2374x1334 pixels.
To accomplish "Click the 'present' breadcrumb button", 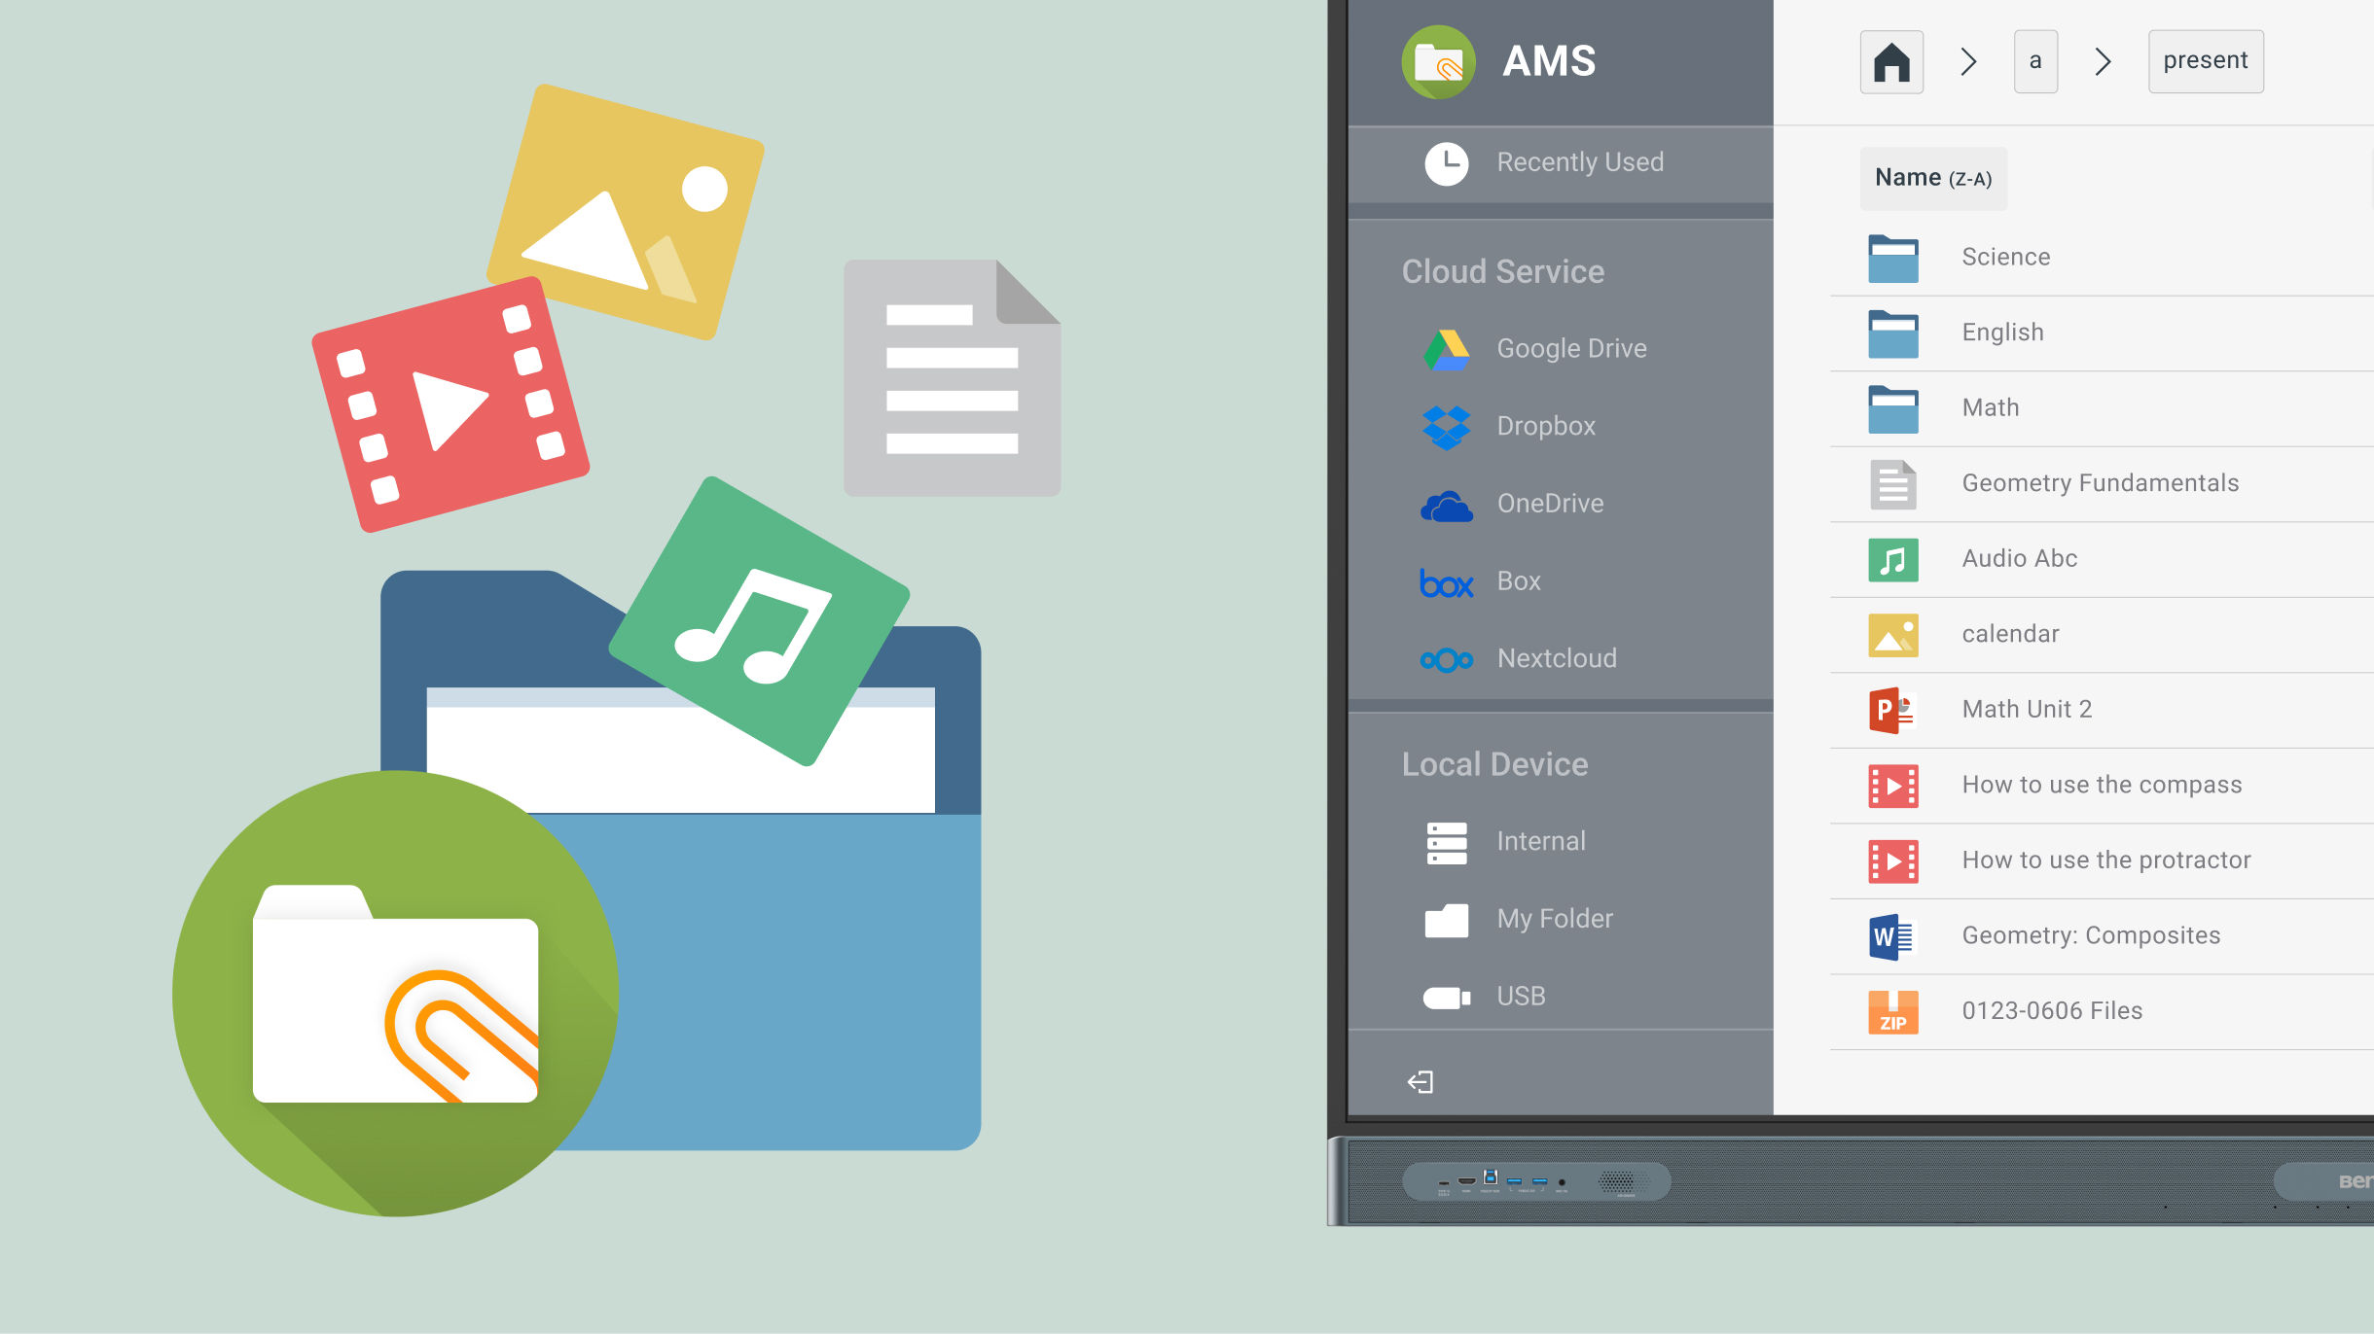I will tap(2205, 61).
